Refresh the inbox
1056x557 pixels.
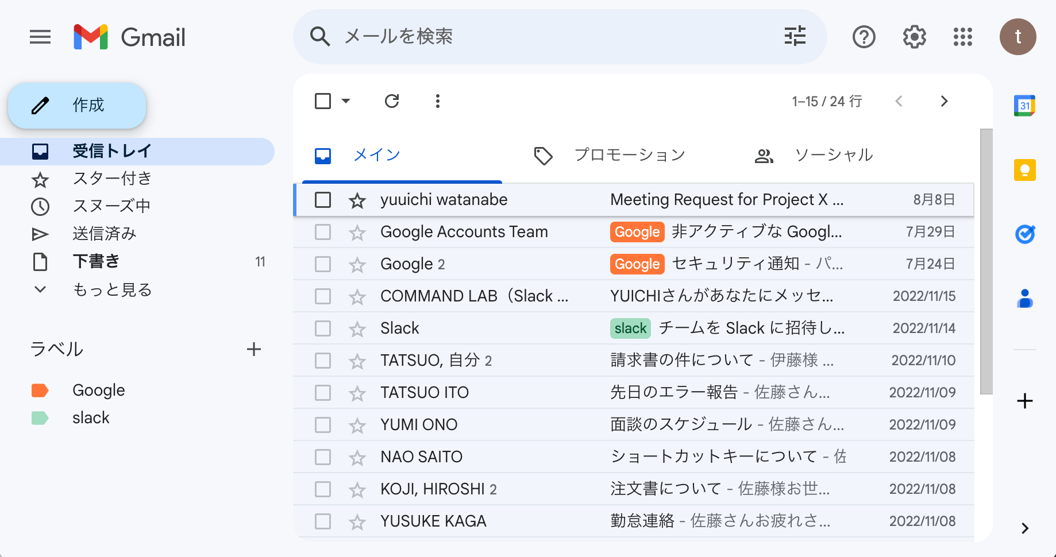pyautogui.click(x=392, y=101)
